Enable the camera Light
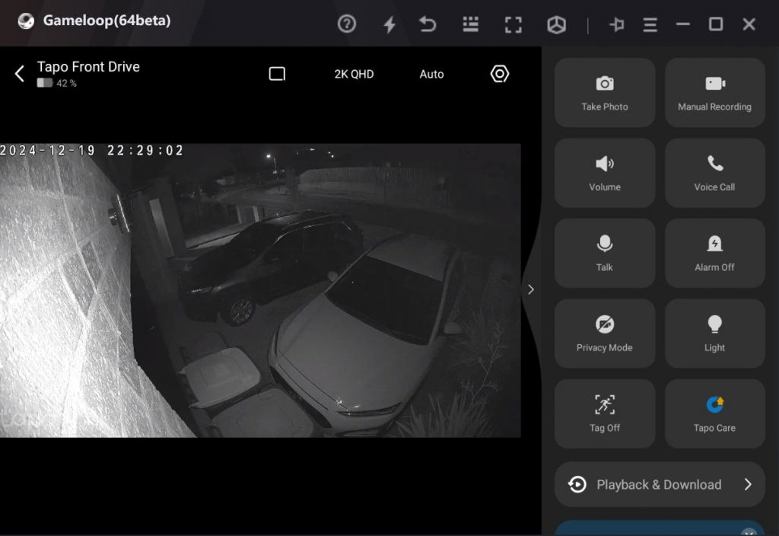The image size is (779, 536). [x=714, y=333]
